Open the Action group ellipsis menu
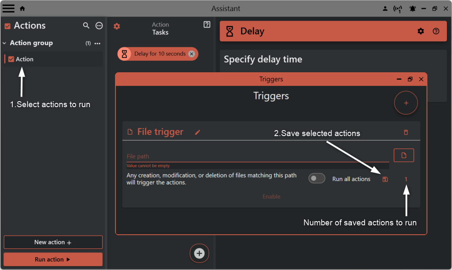 click(97, 43)
